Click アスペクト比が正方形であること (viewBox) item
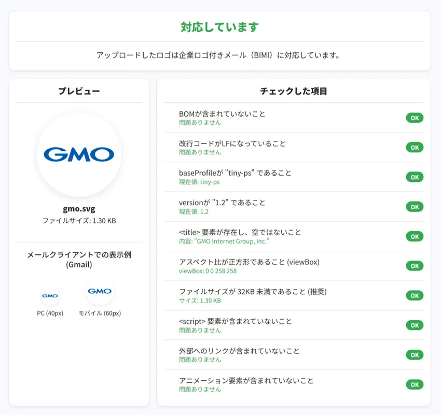Screen dimensions: 441x415 [249, 262]
